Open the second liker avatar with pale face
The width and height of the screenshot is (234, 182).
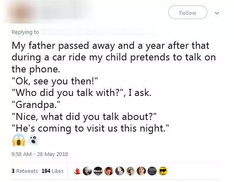[x=87, y=171]
